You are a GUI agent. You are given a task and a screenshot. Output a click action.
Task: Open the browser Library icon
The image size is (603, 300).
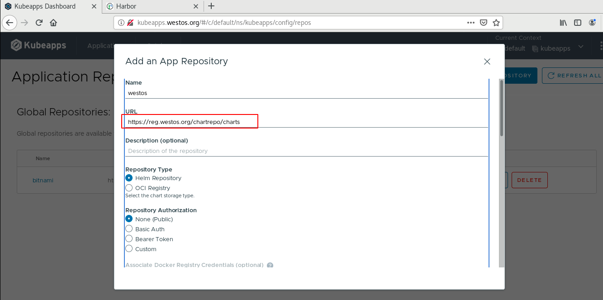[x=564, y=22]
